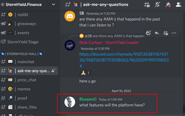
Task: Click the mainchat speech bubble emoji icon
Action: point(10,62)
